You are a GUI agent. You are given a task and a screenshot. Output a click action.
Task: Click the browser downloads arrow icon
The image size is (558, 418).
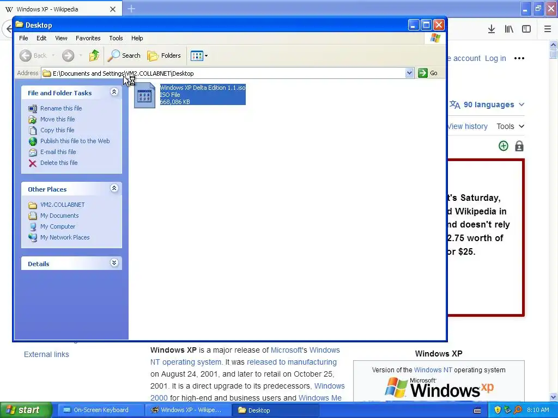click(492, 29)
